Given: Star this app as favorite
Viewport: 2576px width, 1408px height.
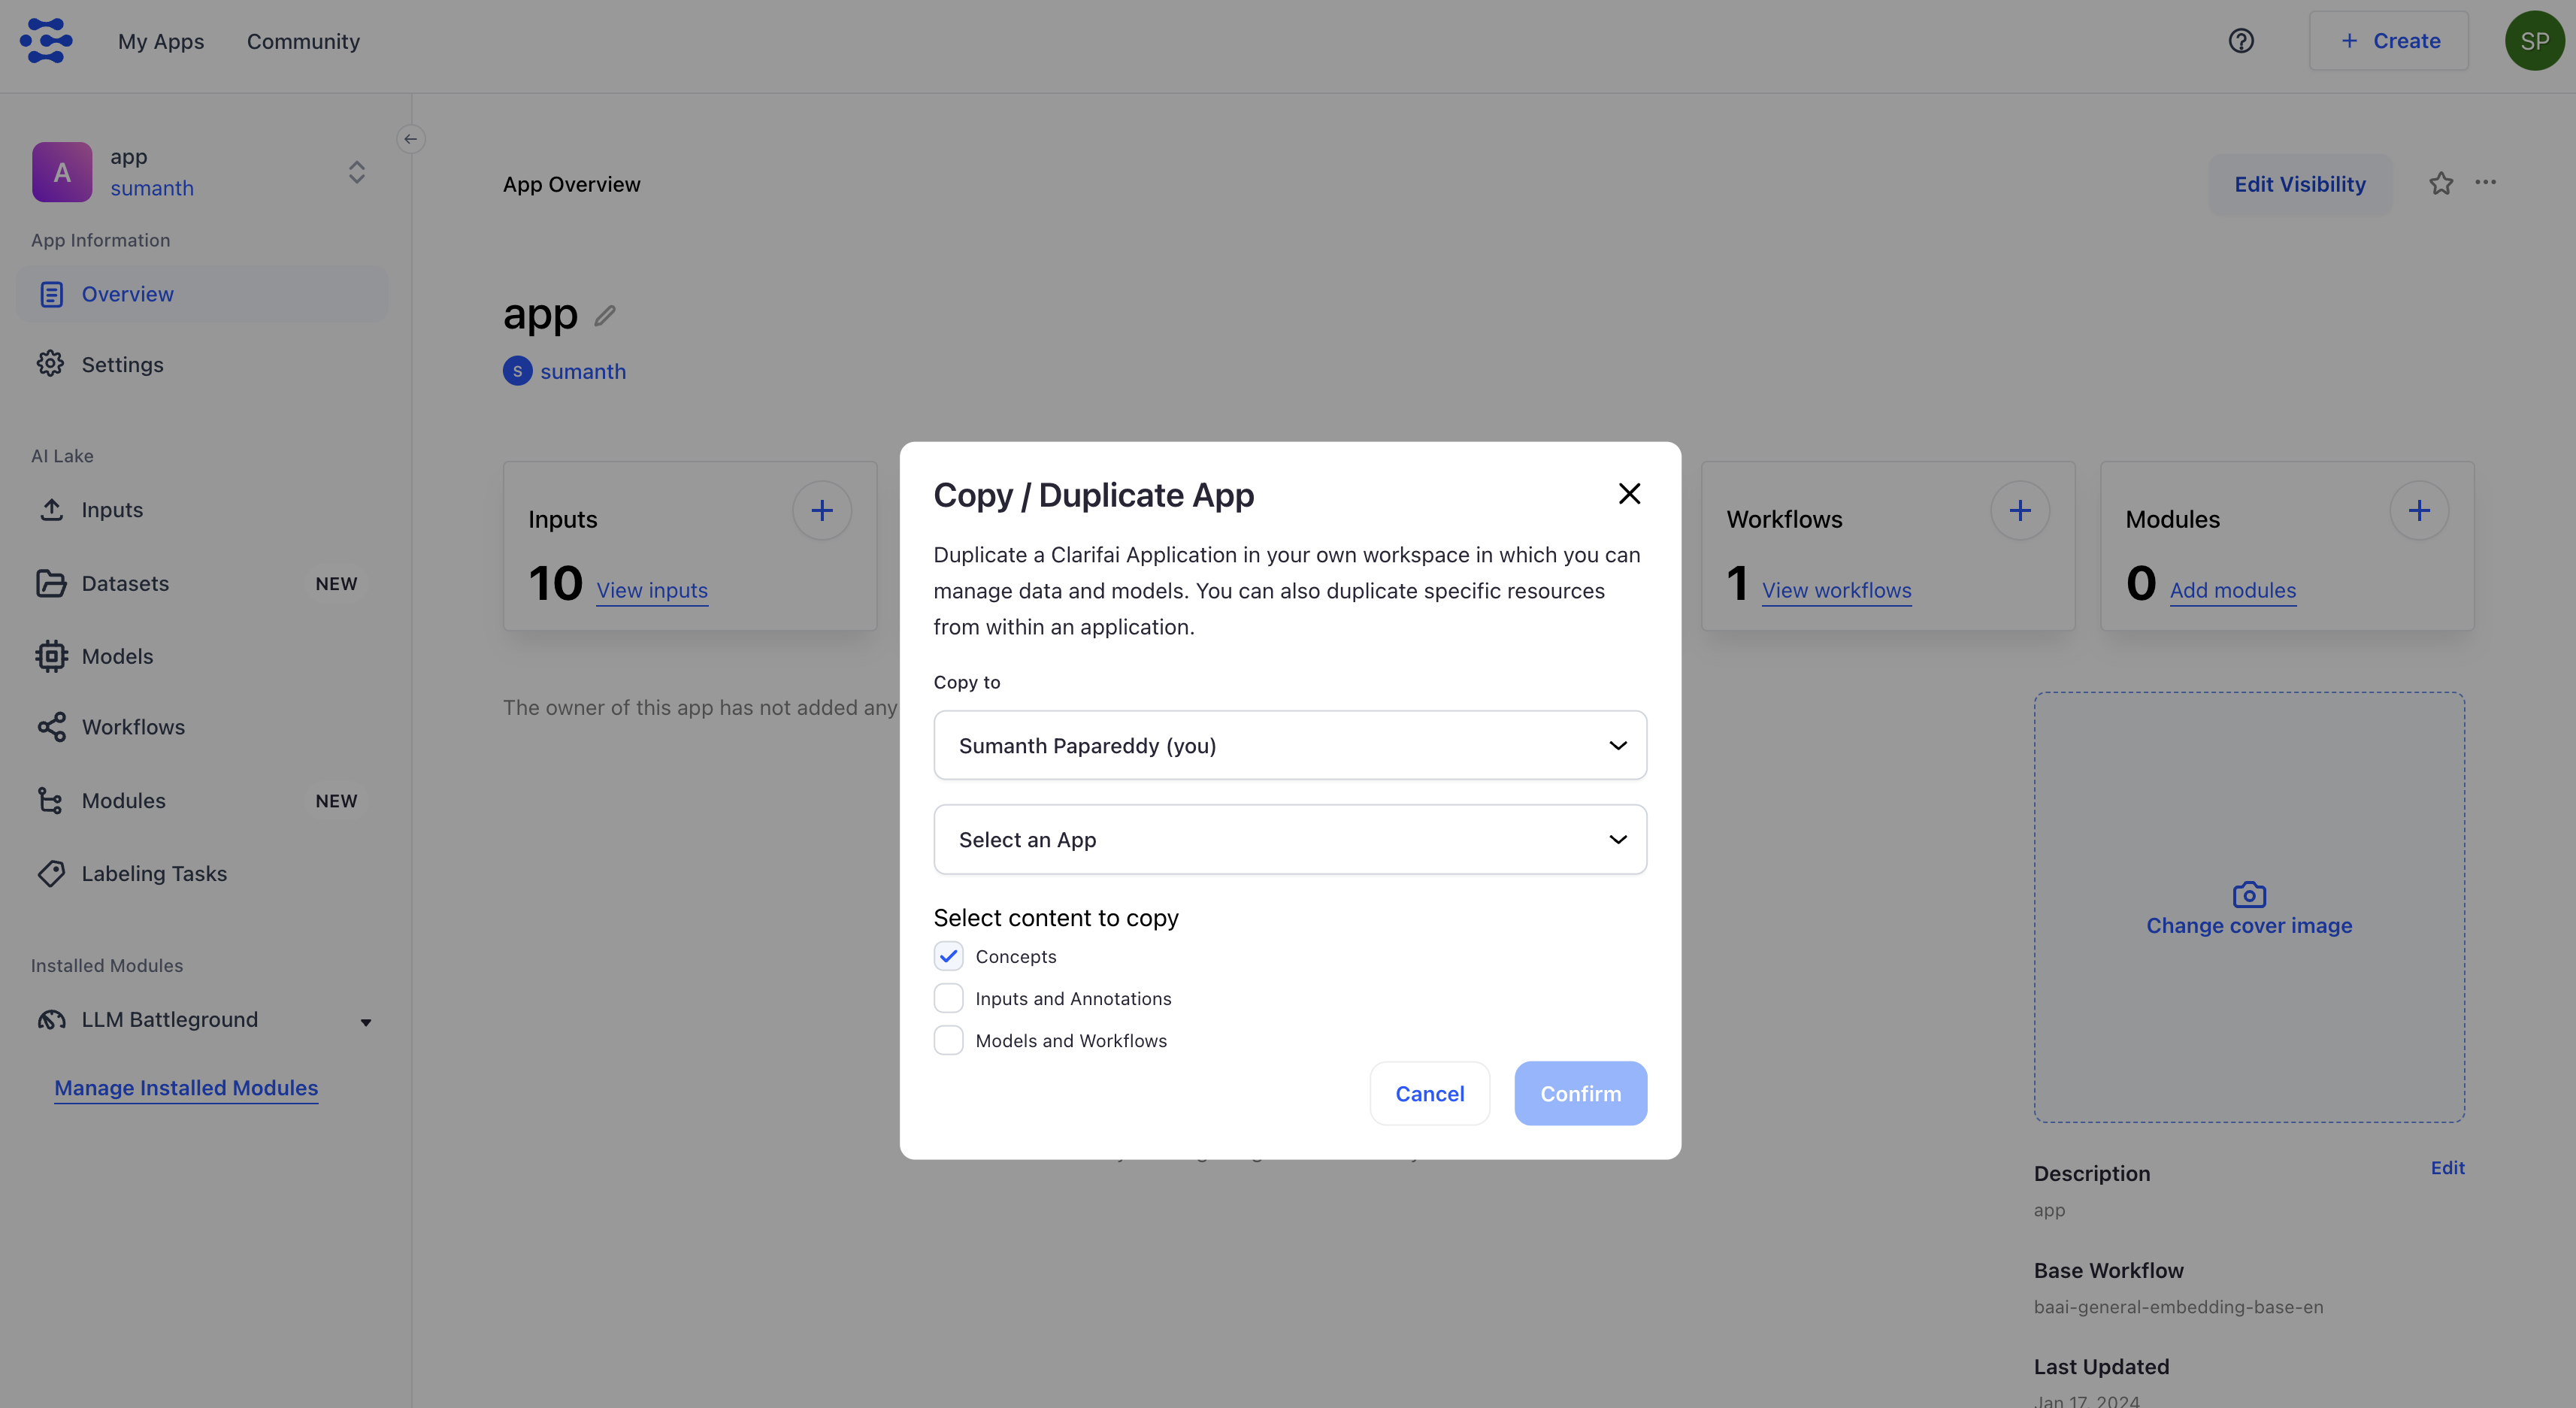Looking at the screenshot, I should click(x=2441, y=184).
